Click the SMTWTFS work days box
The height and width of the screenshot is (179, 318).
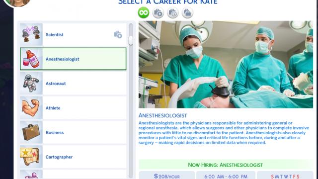(285, 176)
